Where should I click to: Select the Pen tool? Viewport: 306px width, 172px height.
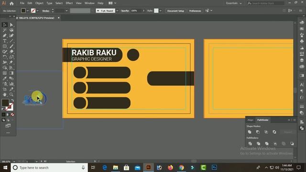coord(5,35)
